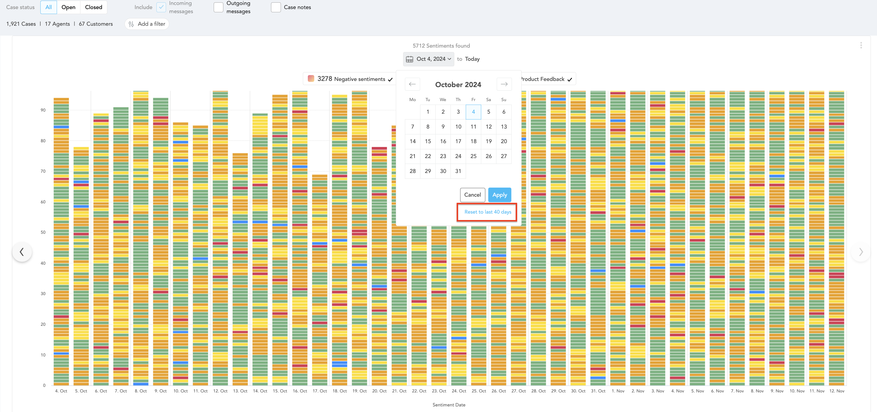Enable Outgoing messages checkbox
Image resolution: width=877 pixels, height=412 pixels.
218,7
